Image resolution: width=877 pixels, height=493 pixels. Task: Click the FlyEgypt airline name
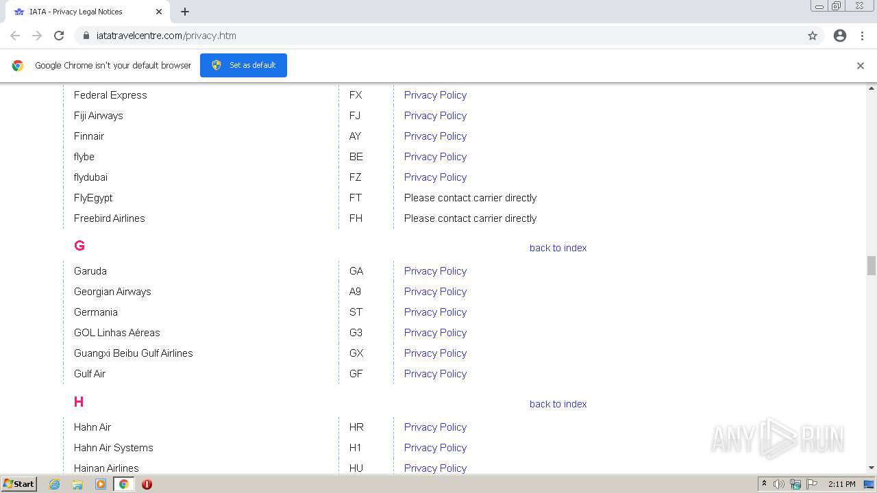coord(93,198)
